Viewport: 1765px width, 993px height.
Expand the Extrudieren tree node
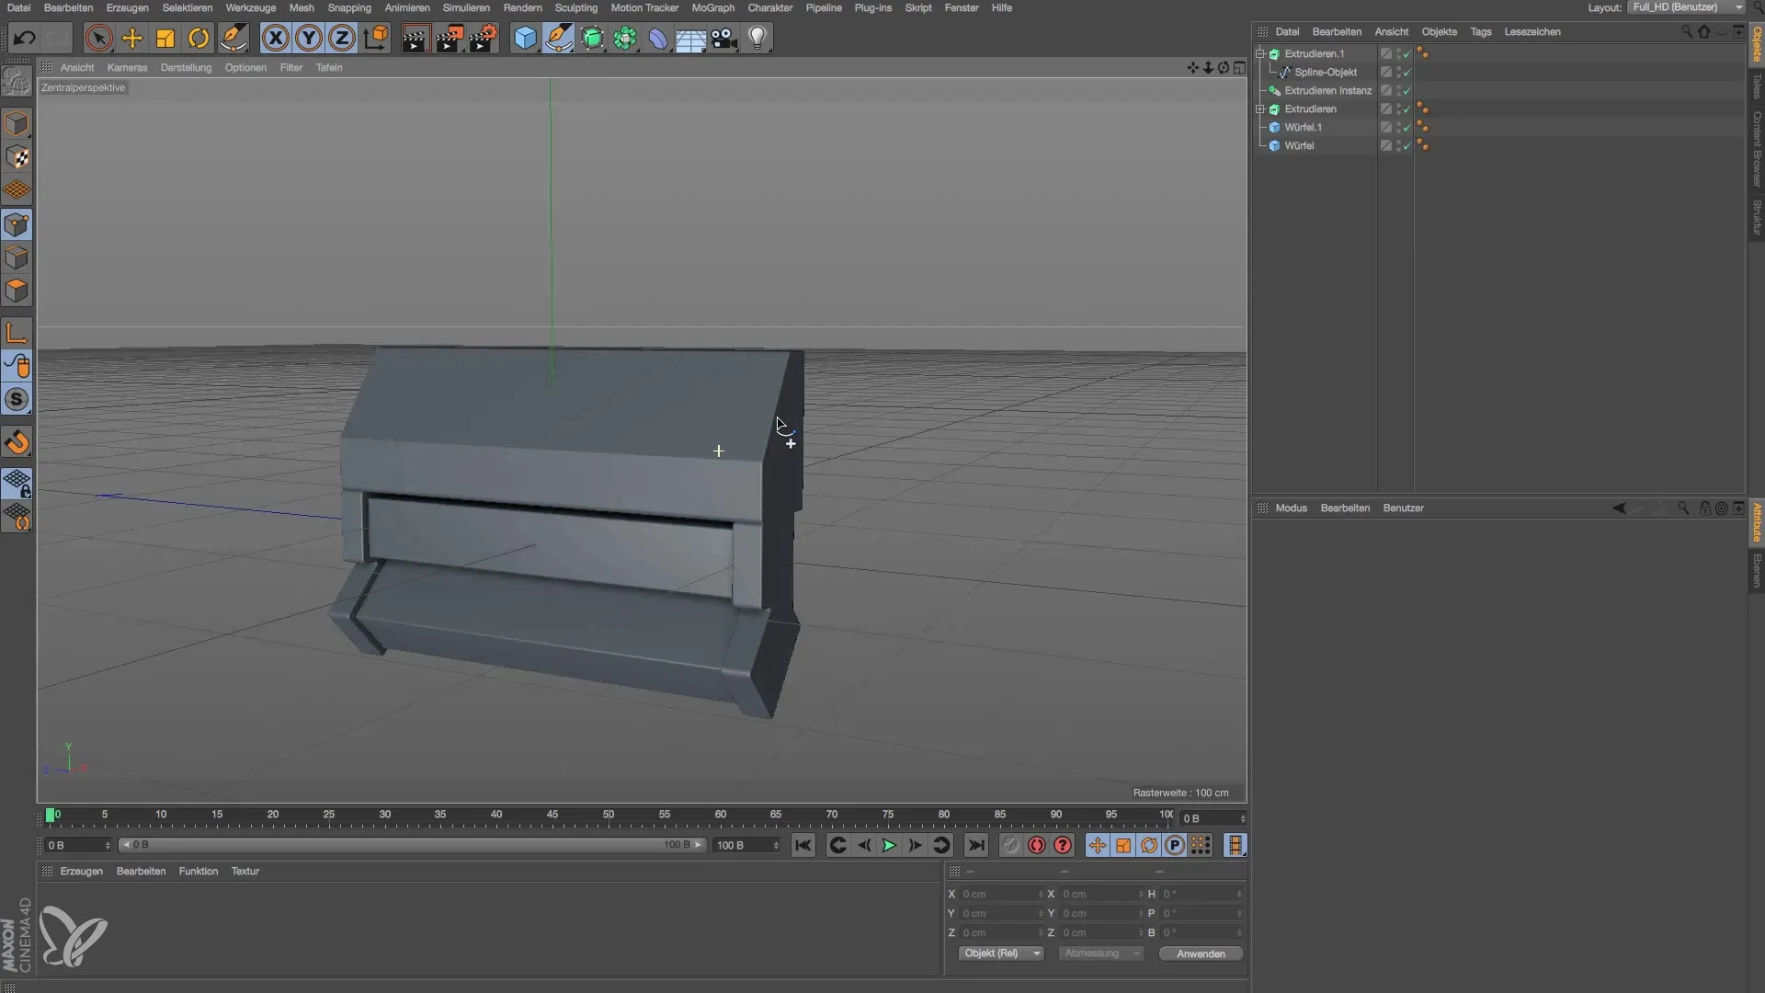pos(1260,108)
